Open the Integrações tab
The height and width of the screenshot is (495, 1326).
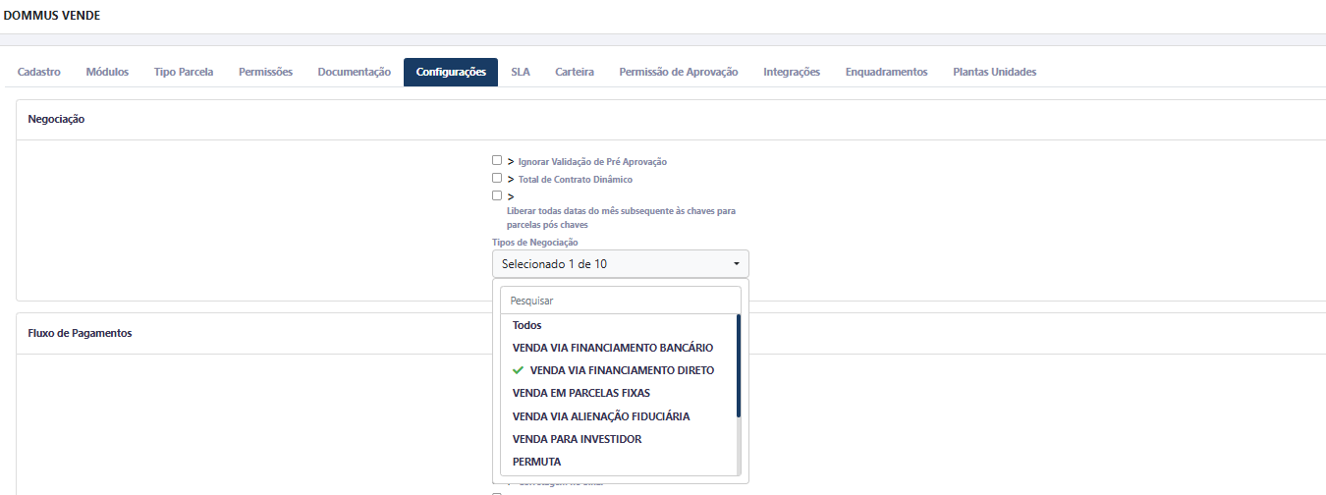click(791, 72)
